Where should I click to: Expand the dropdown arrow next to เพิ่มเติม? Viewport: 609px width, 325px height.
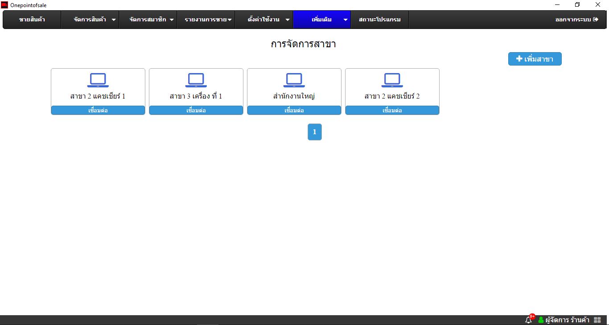click(x=346, y=20)
